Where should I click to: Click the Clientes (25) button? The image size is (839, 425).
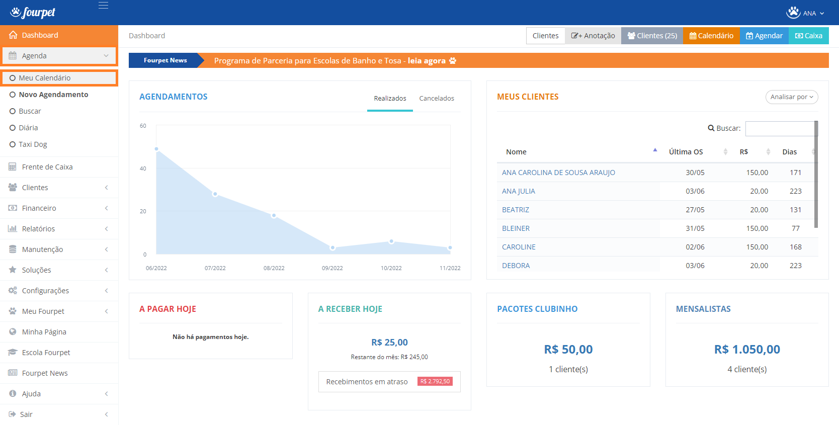point(652,36)
